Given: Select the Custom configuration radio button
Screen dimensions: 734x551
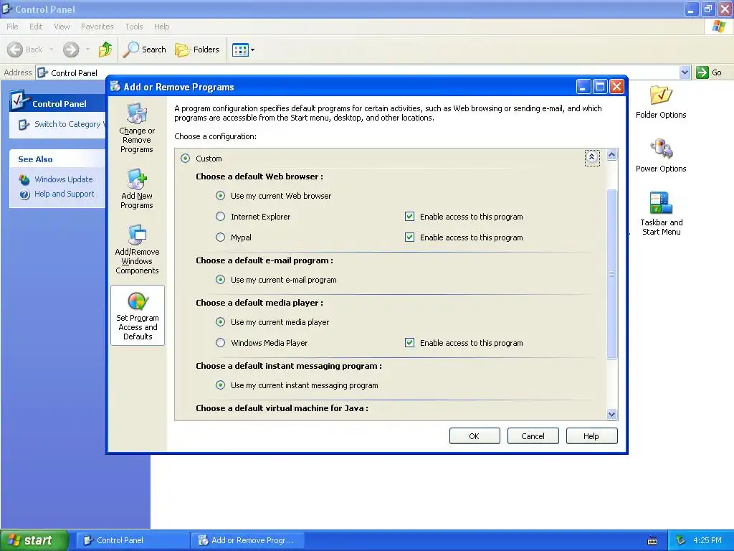Looking at the screenshot, I should pyautogui.click(x=186, y=159).
